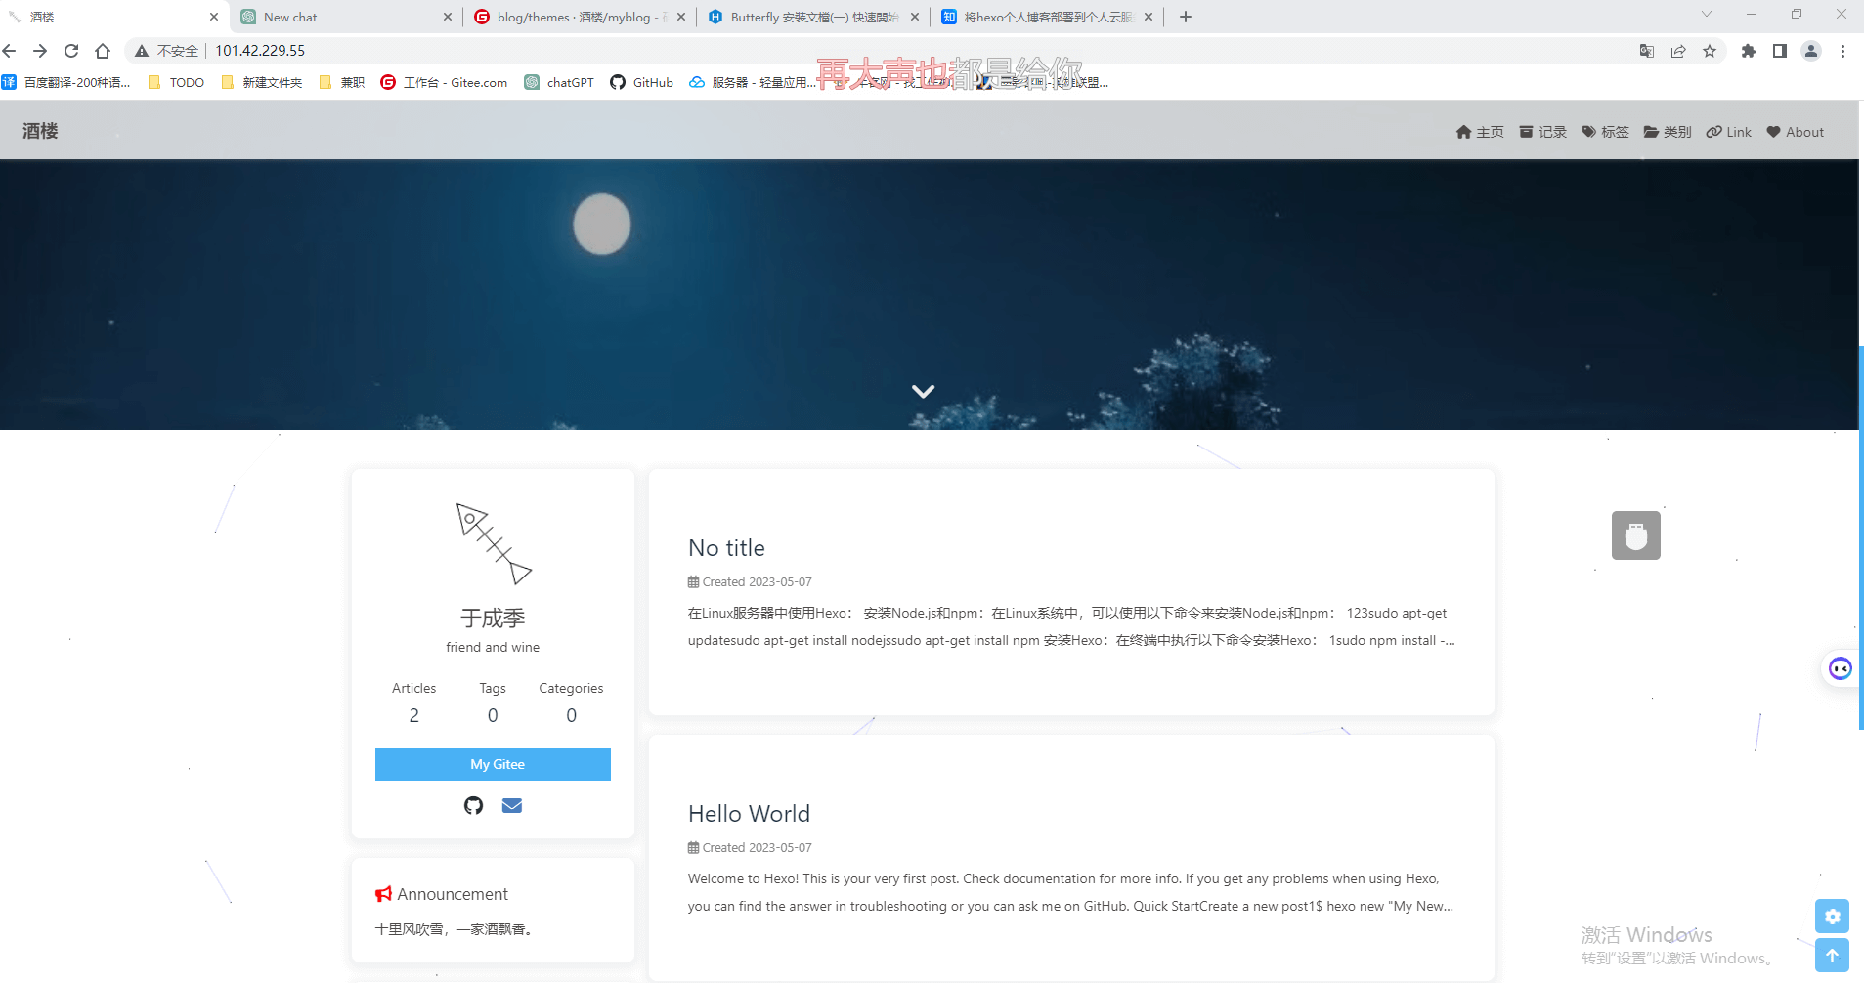Image resolution: width=1864 pixels, height=983 pixels.
Task: Click scroll-down chevron on banner
Action: (x=924, y=391)
